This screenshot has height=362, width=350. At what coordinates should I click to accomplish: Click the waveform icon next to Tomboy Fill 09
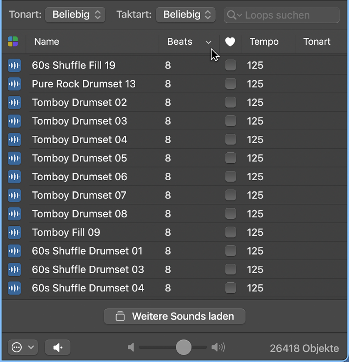[14, 232]
